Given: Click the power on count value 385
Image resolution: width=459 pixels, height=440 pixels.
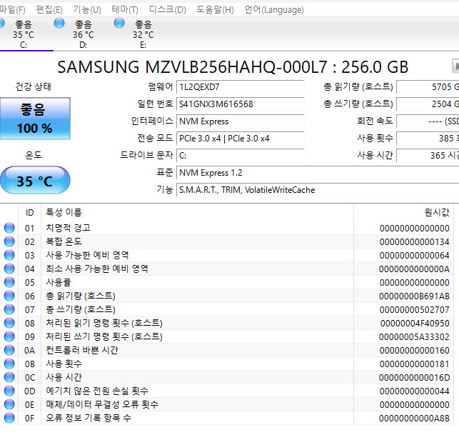Looking at the screenshot, I should click(428, 139).
